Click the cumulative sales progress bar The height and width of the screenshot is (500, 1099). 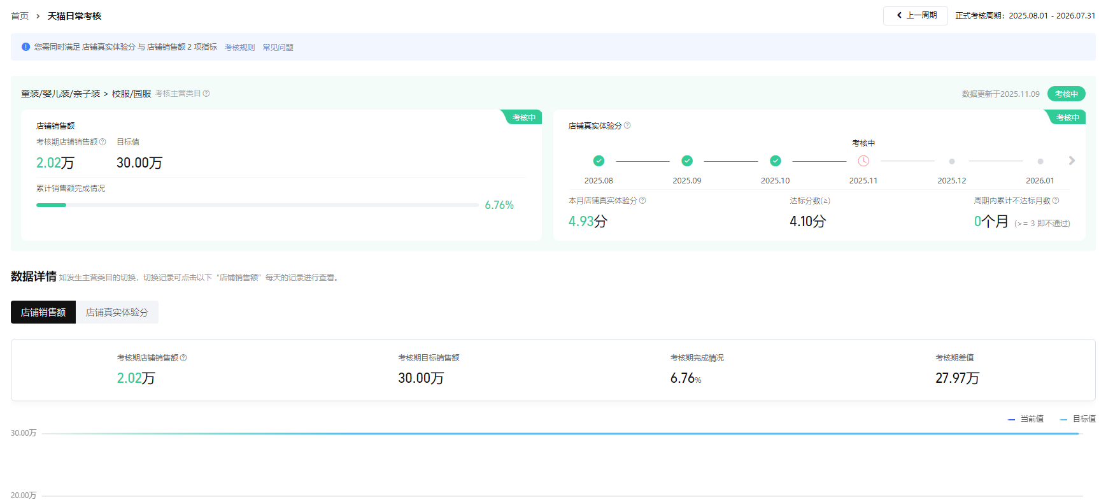pyautogui.click(x=257, y=205)
